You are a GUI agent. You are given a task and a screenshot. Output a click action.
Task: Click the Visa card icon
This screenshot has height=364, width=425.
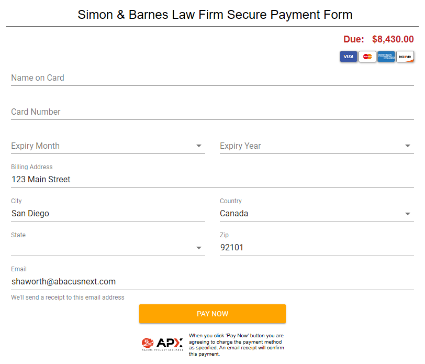(348, 57)
